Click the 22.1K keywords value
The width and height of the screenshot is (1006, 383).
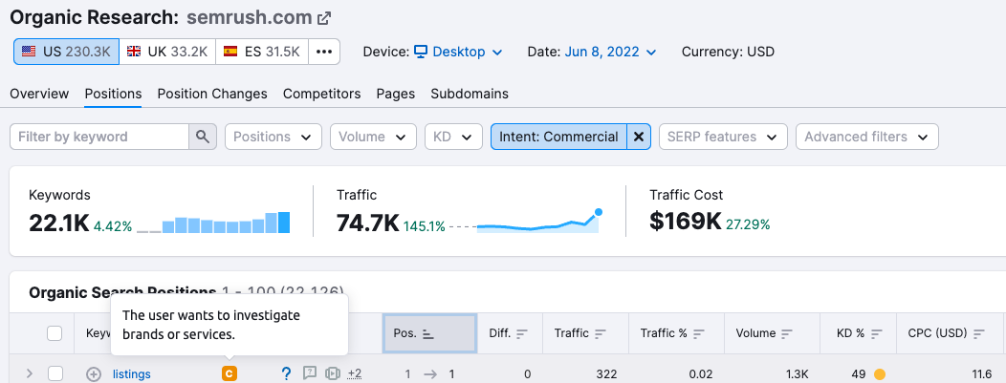[x=59, y=223]
